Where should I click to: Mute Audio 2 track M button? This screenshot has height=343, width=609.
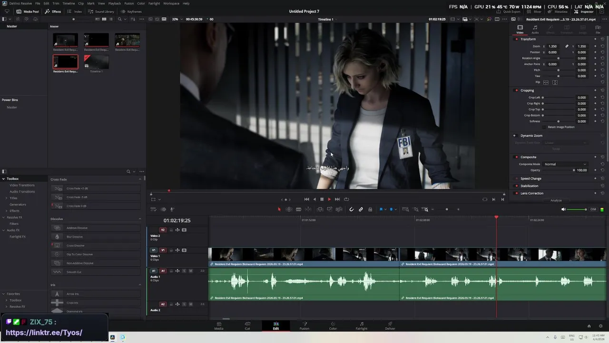[x=191, y=304]
